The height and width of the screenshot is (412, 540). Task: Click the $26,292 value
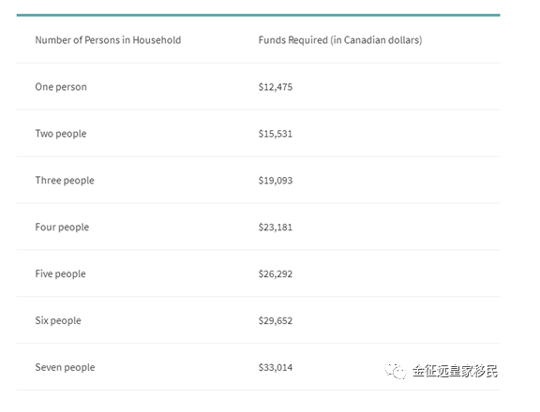point(276,274)
